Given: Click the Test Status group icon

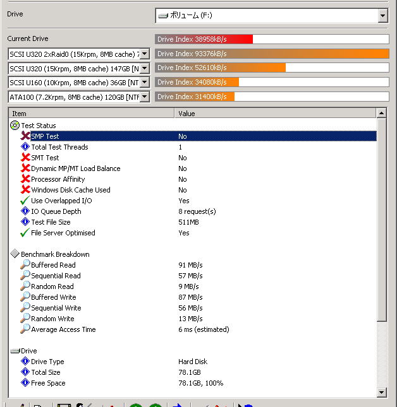Looking at the screenshot, I should pyautogui.click(x=15, y=126).
